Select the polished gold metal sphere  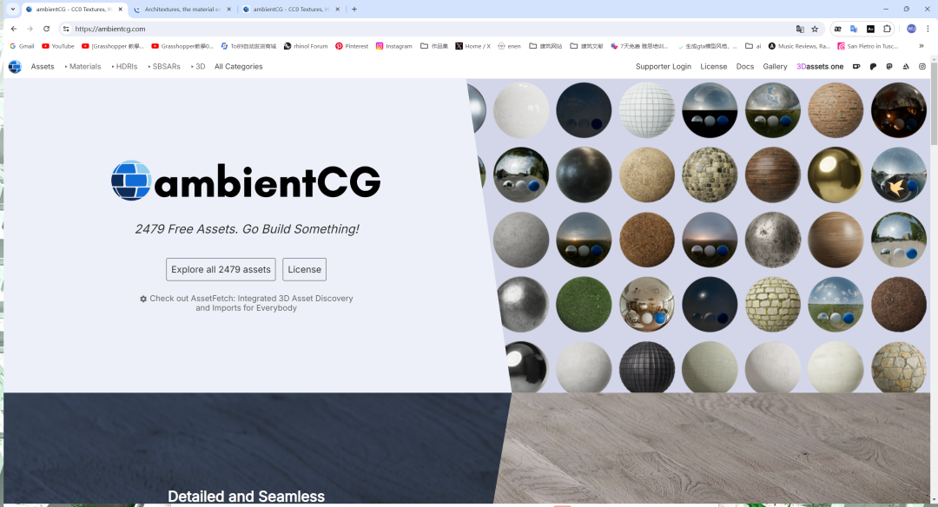click(x=836, y=174)
